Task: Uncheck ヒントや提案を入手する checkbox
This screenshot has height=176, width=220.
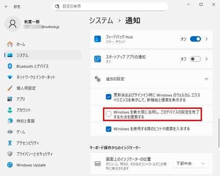Action: pos(109,129)
